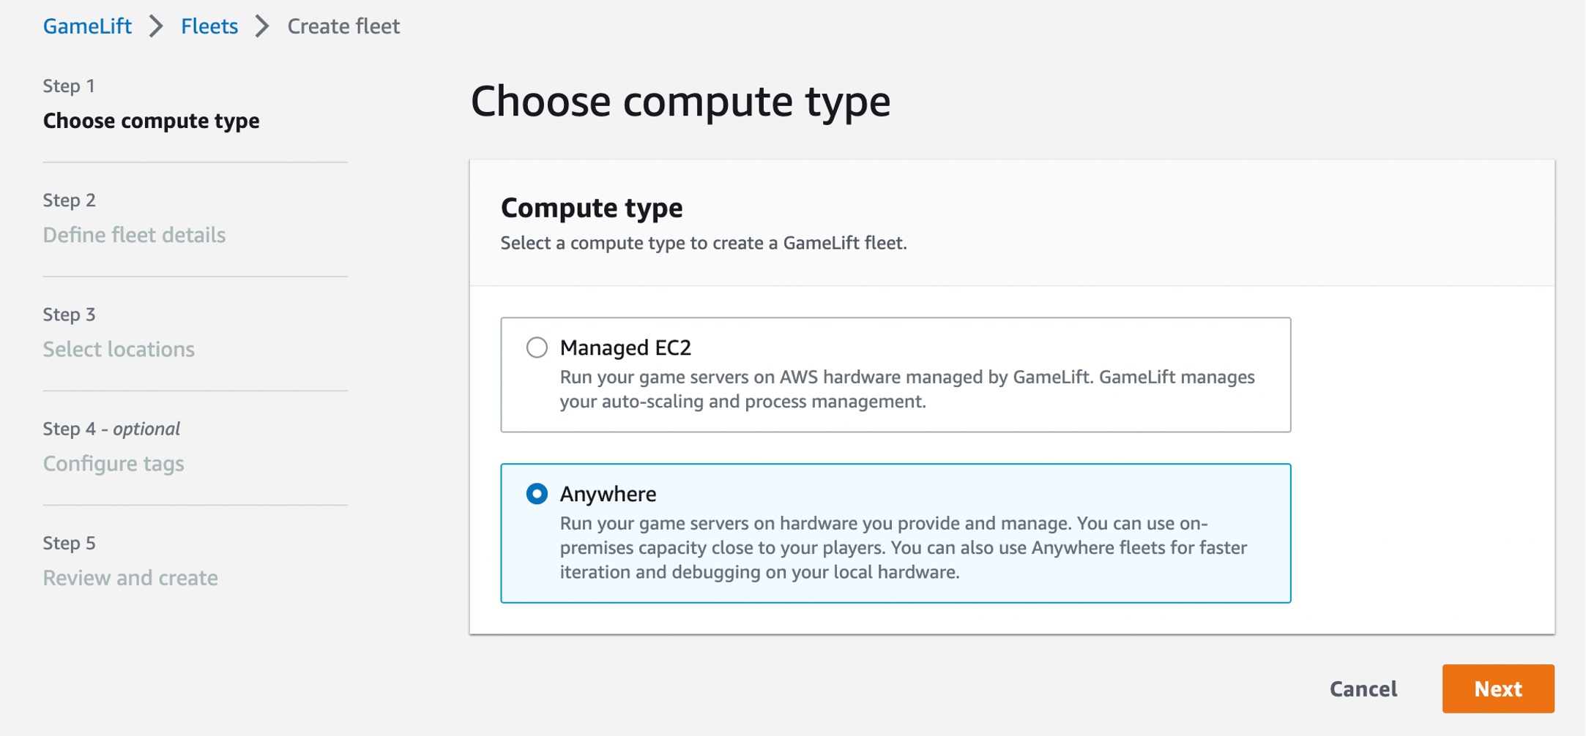
Task: Click the Anywhere label
Action: (x=608, y=494)
